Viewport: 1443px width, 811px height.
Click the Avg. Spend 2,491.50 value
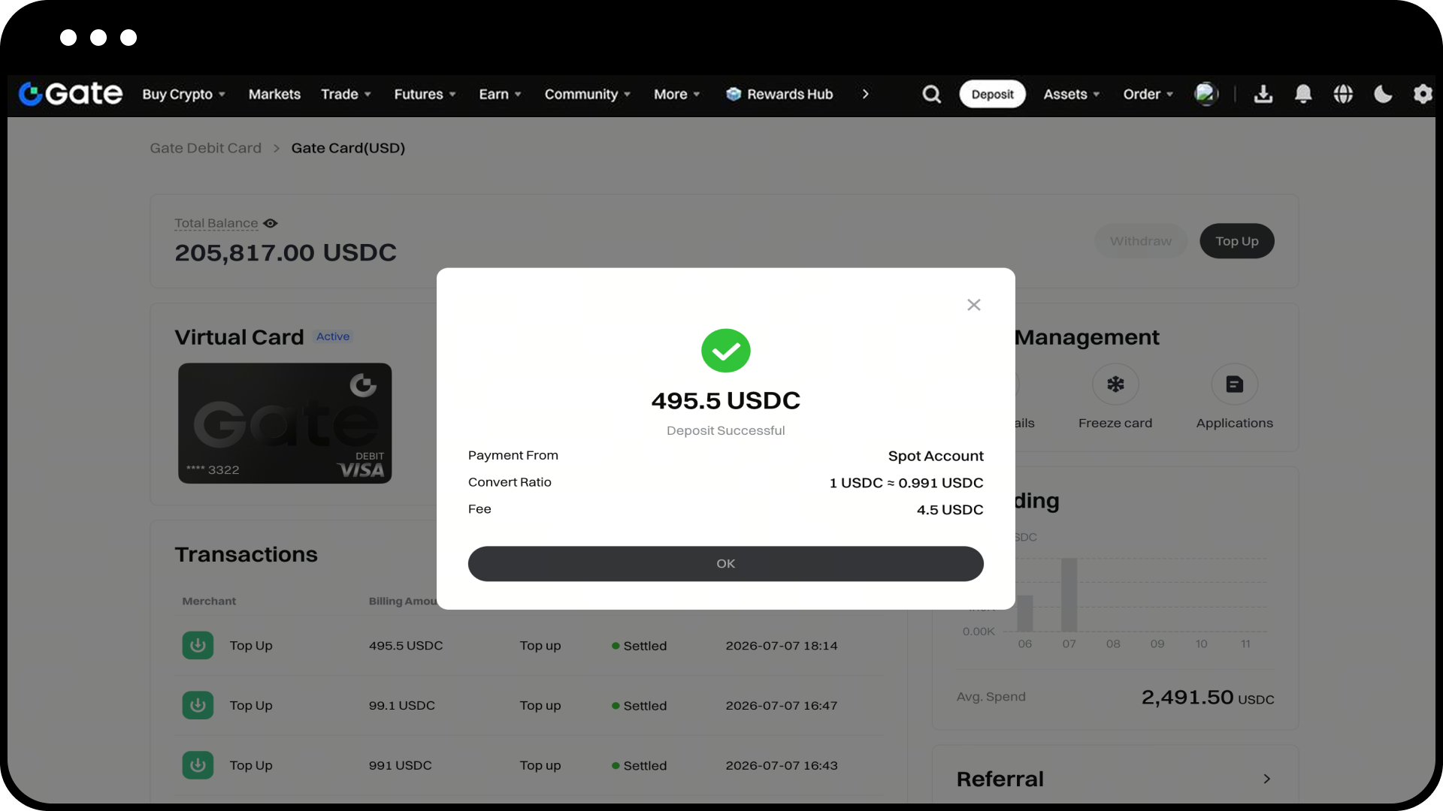click(x=1207, y=698)
